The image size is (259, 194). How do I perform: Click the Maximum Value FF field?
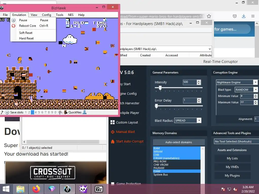247,102
